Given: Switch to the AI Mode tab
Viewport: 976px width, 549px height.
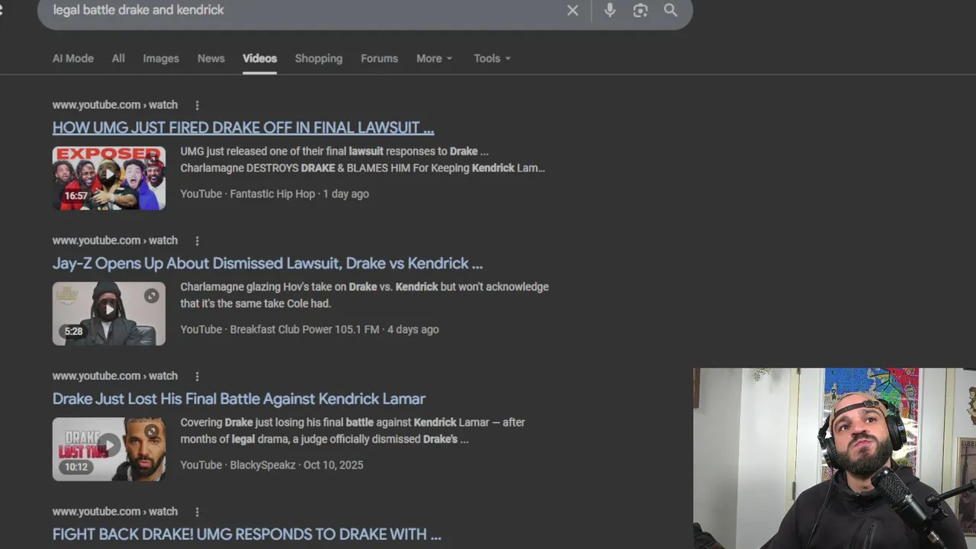Looking at the screenshot, I should coord(73,59).
